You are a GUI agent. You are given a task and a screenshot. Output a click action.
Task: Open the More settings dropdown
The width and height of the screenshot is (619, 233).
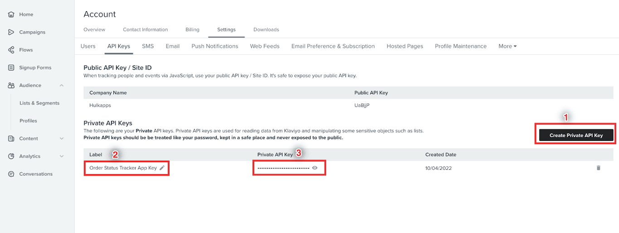[508, 46]
